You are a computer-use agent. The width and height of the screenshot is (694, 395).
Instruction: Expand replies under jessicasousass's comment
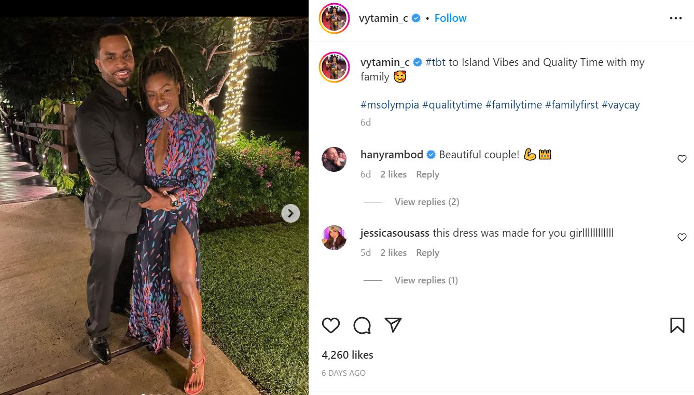(x=426, y=280)
